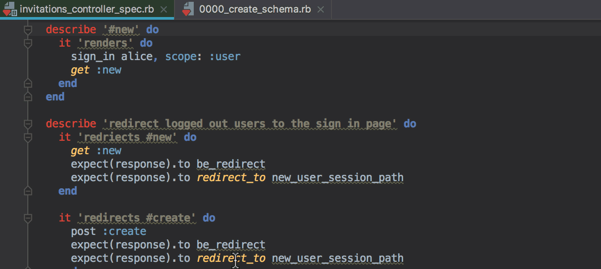The height and width of the screenshot is (269, 601).
Task: Click new_user_session_path in 'redirects #create' block
Action: click(338, 258)
